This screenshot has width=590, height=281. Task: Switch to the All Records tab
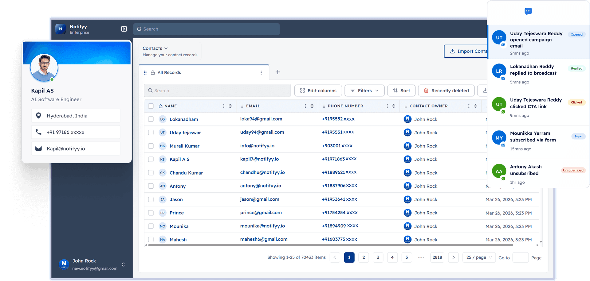click(x=169, y=73)
